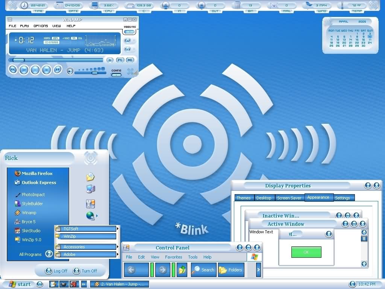This screenshot has width=385, height=289.
Task: Expand All Programs with the arrow button
Action: coord(49,254)
